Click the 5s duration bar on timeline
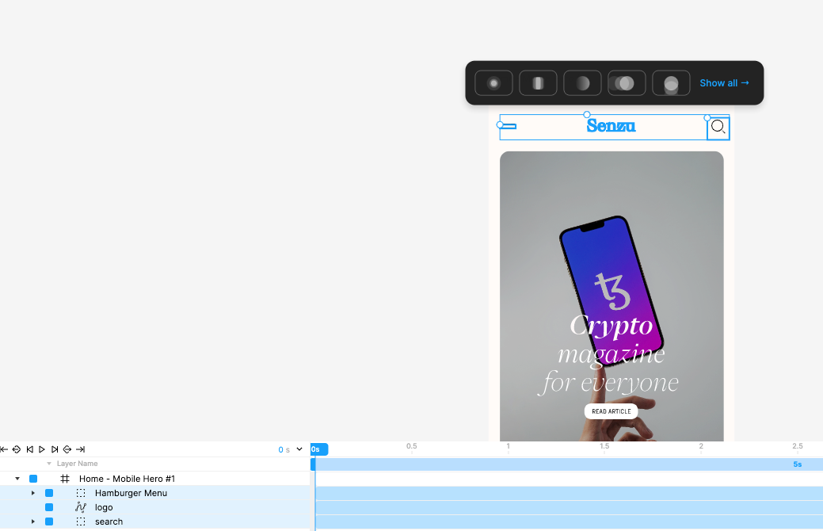This screenshot has width=823, height=531. coord(567,464)
